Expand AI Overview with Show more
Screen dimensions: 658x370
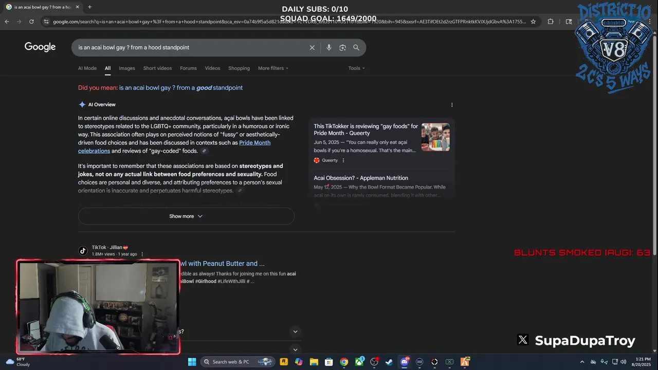[186, 216]
